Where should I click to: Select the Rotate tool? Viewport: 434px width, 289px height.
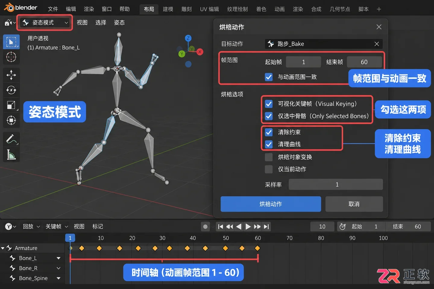11,90
